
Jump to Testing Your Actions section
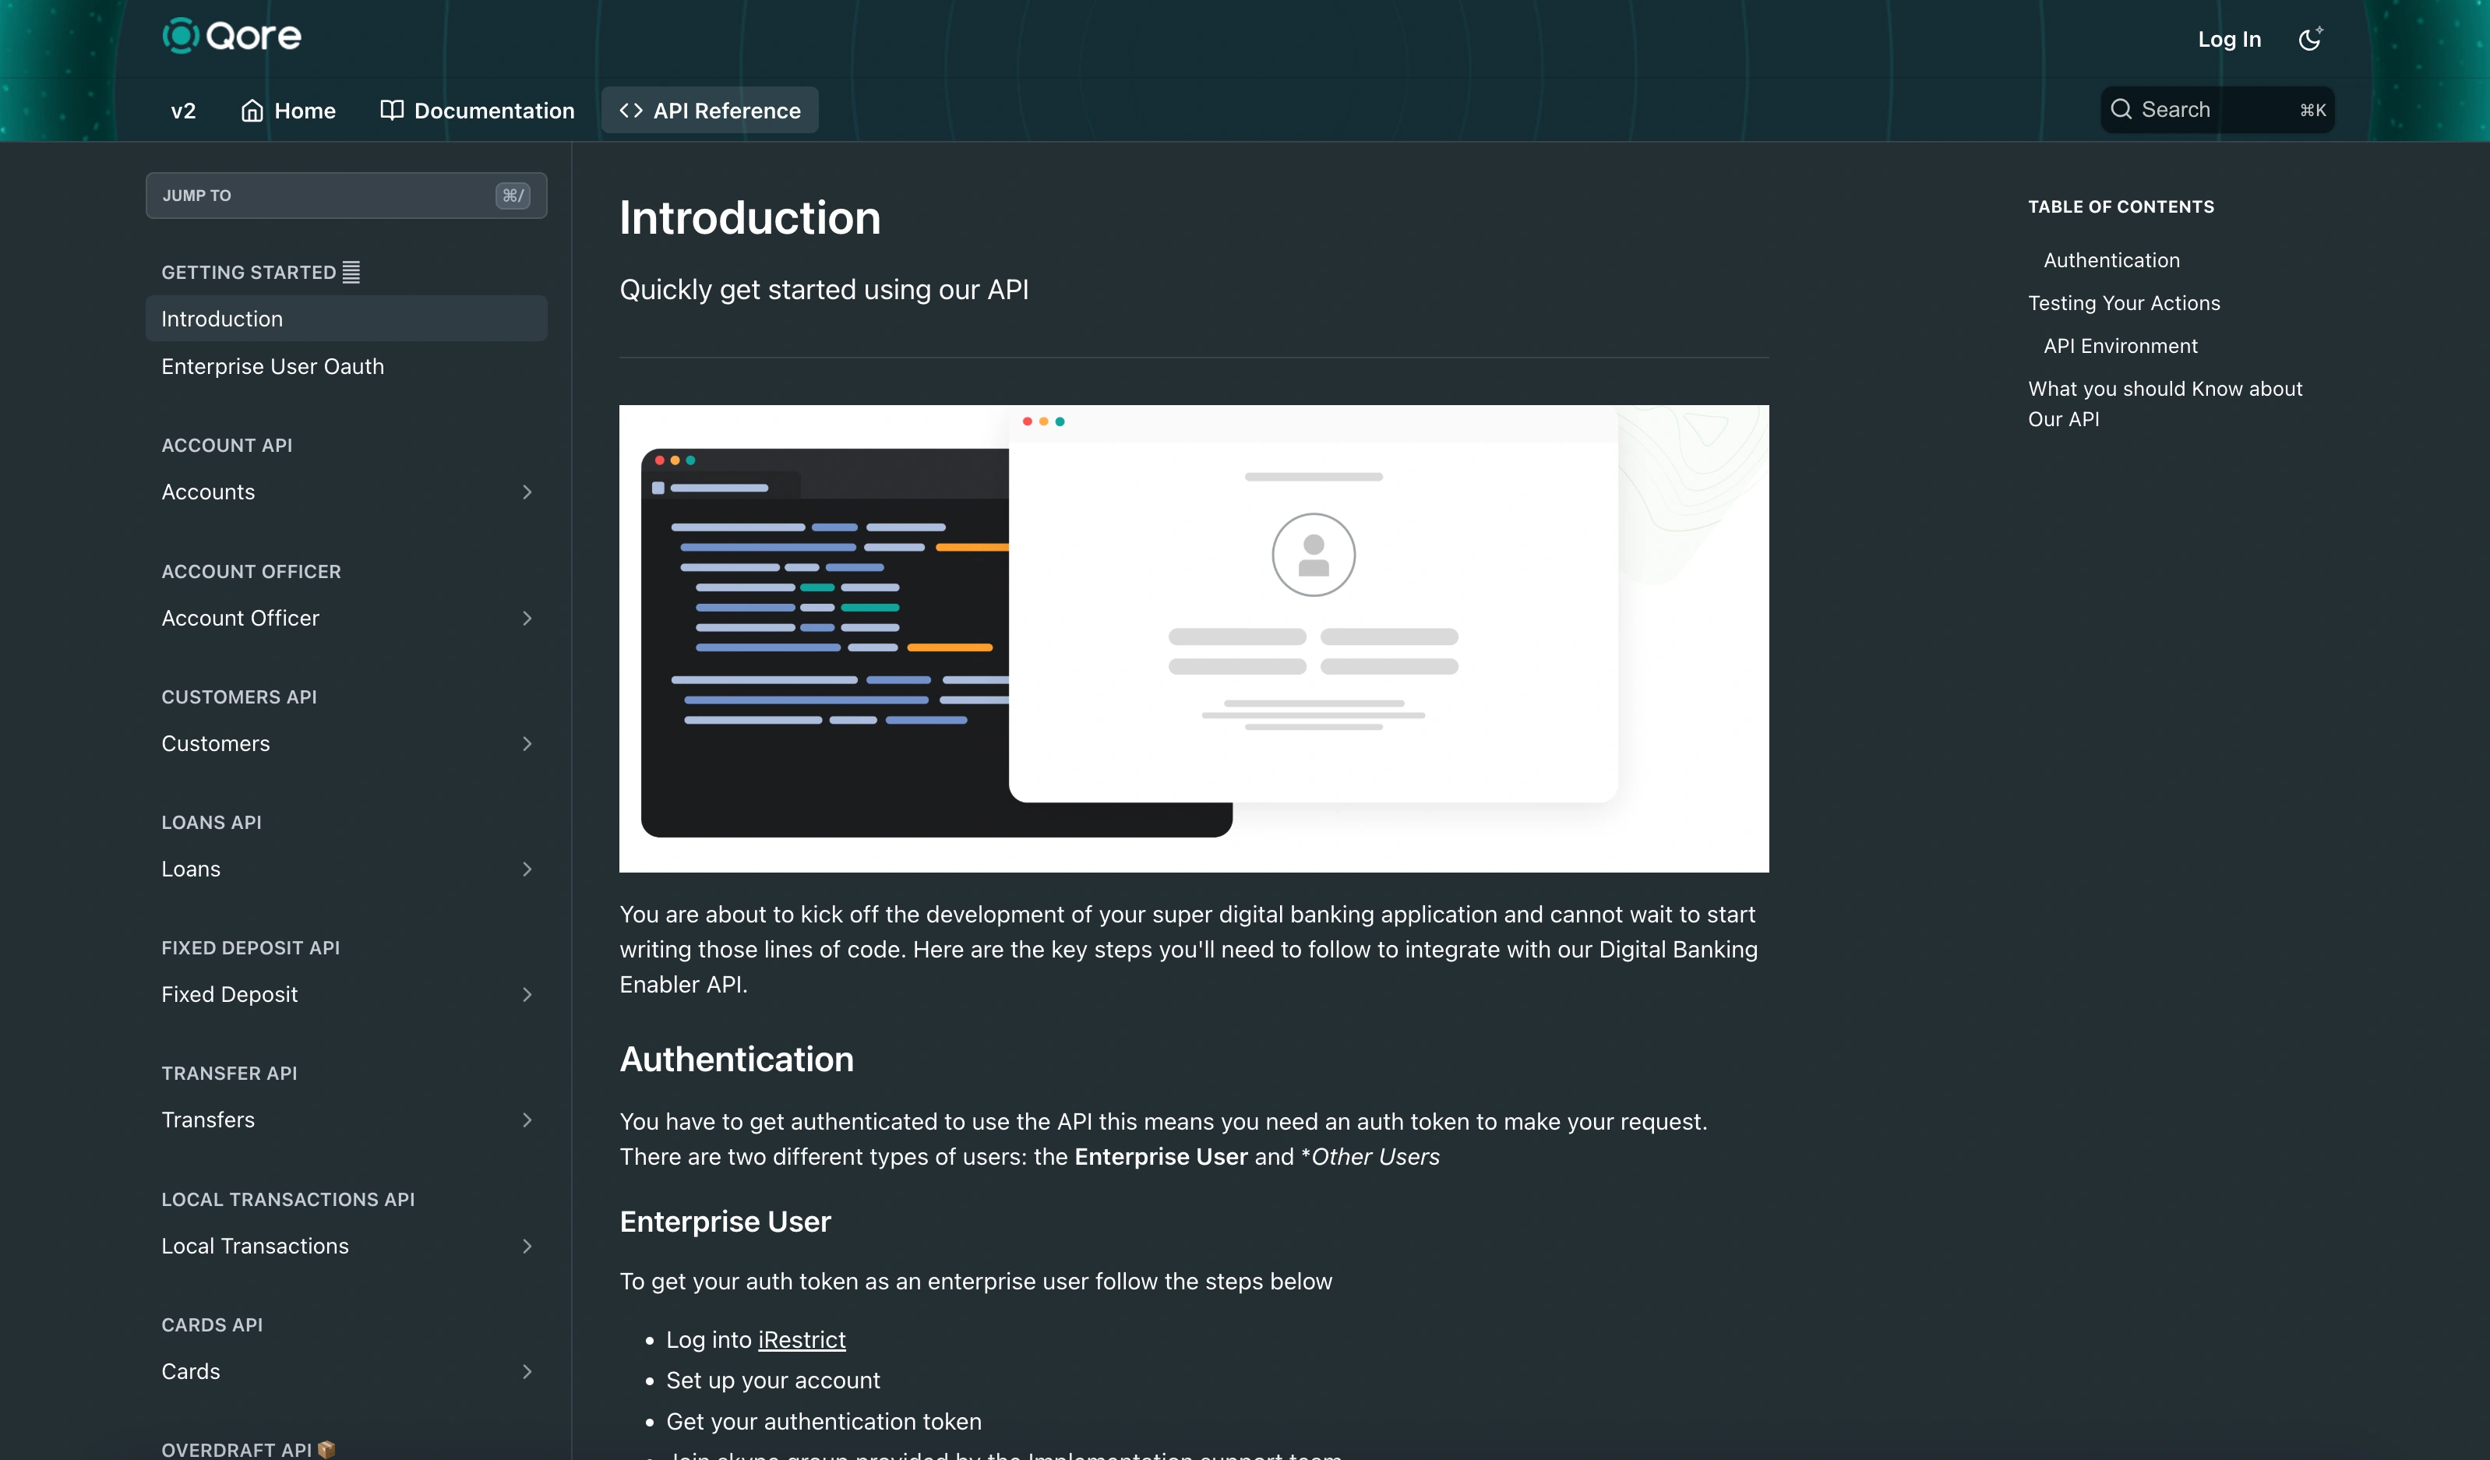coord(2123,303)
